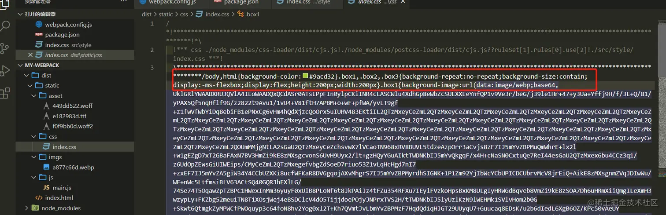This screenshot has height=215, width=666.
Task: Open Source Control view in activity bar
Action: pos(5,48)
